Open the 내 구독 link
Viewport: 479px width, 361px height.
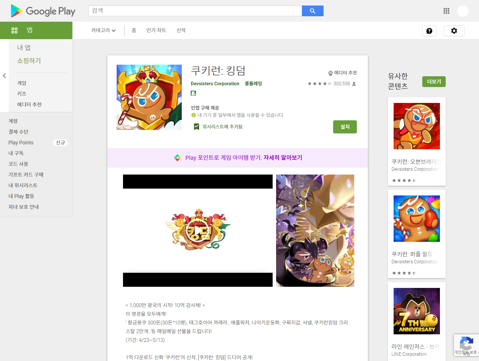tap(16, 153)
